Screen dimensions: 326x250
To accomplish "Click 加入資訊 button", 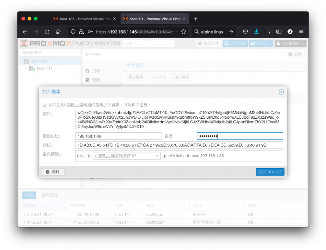I will click(x=159, y=77).
